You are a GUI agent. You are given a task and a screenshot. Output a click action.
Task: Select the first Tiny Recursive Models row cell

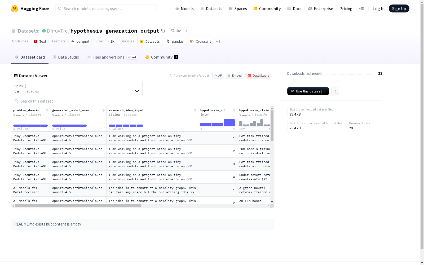[x=30, y=138]
